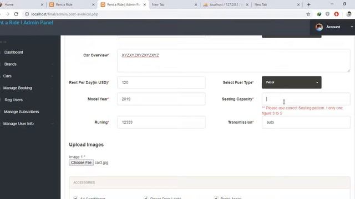Click the car3.jpg file name text
Viewport: 355px width, 199px height.
(x=102, y=163)
